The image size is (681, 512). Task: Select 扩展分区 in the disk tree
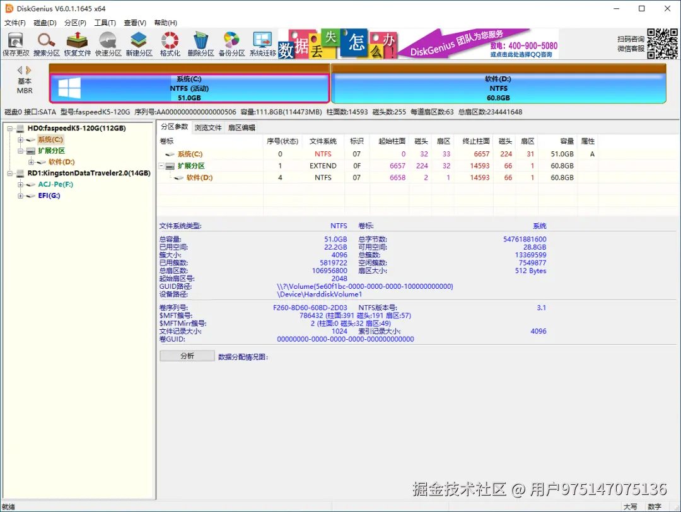tap(51, 151)
